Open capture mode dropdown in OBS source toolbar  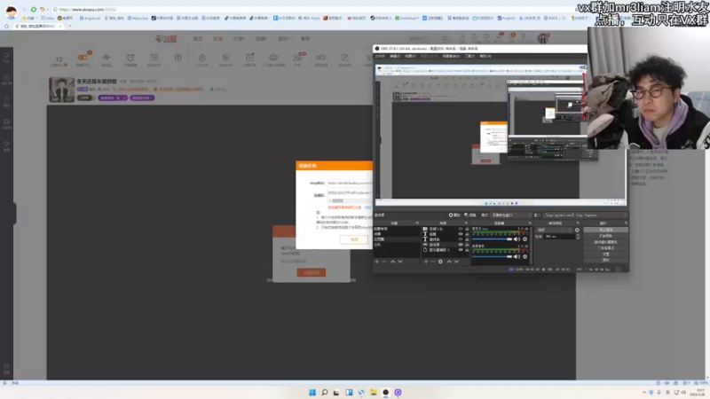[x=512, y=215]
